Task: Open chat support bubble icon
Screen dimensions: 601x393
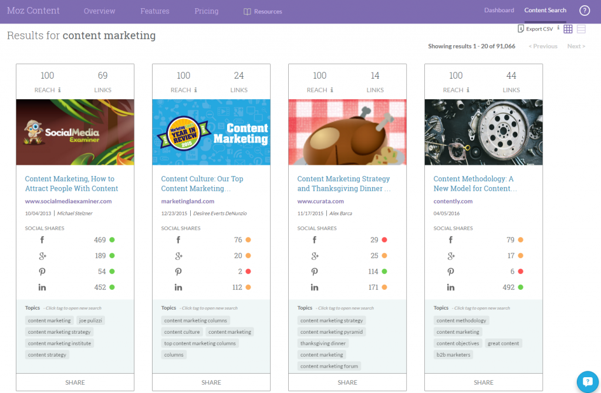Action: 588,381
